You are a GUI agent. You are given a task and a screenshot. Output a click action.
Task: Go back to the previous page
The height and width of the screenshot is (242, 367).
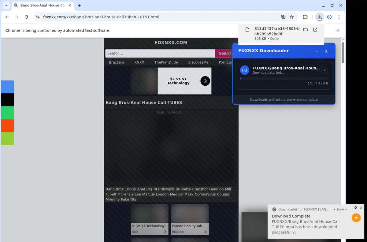[7, 17]
